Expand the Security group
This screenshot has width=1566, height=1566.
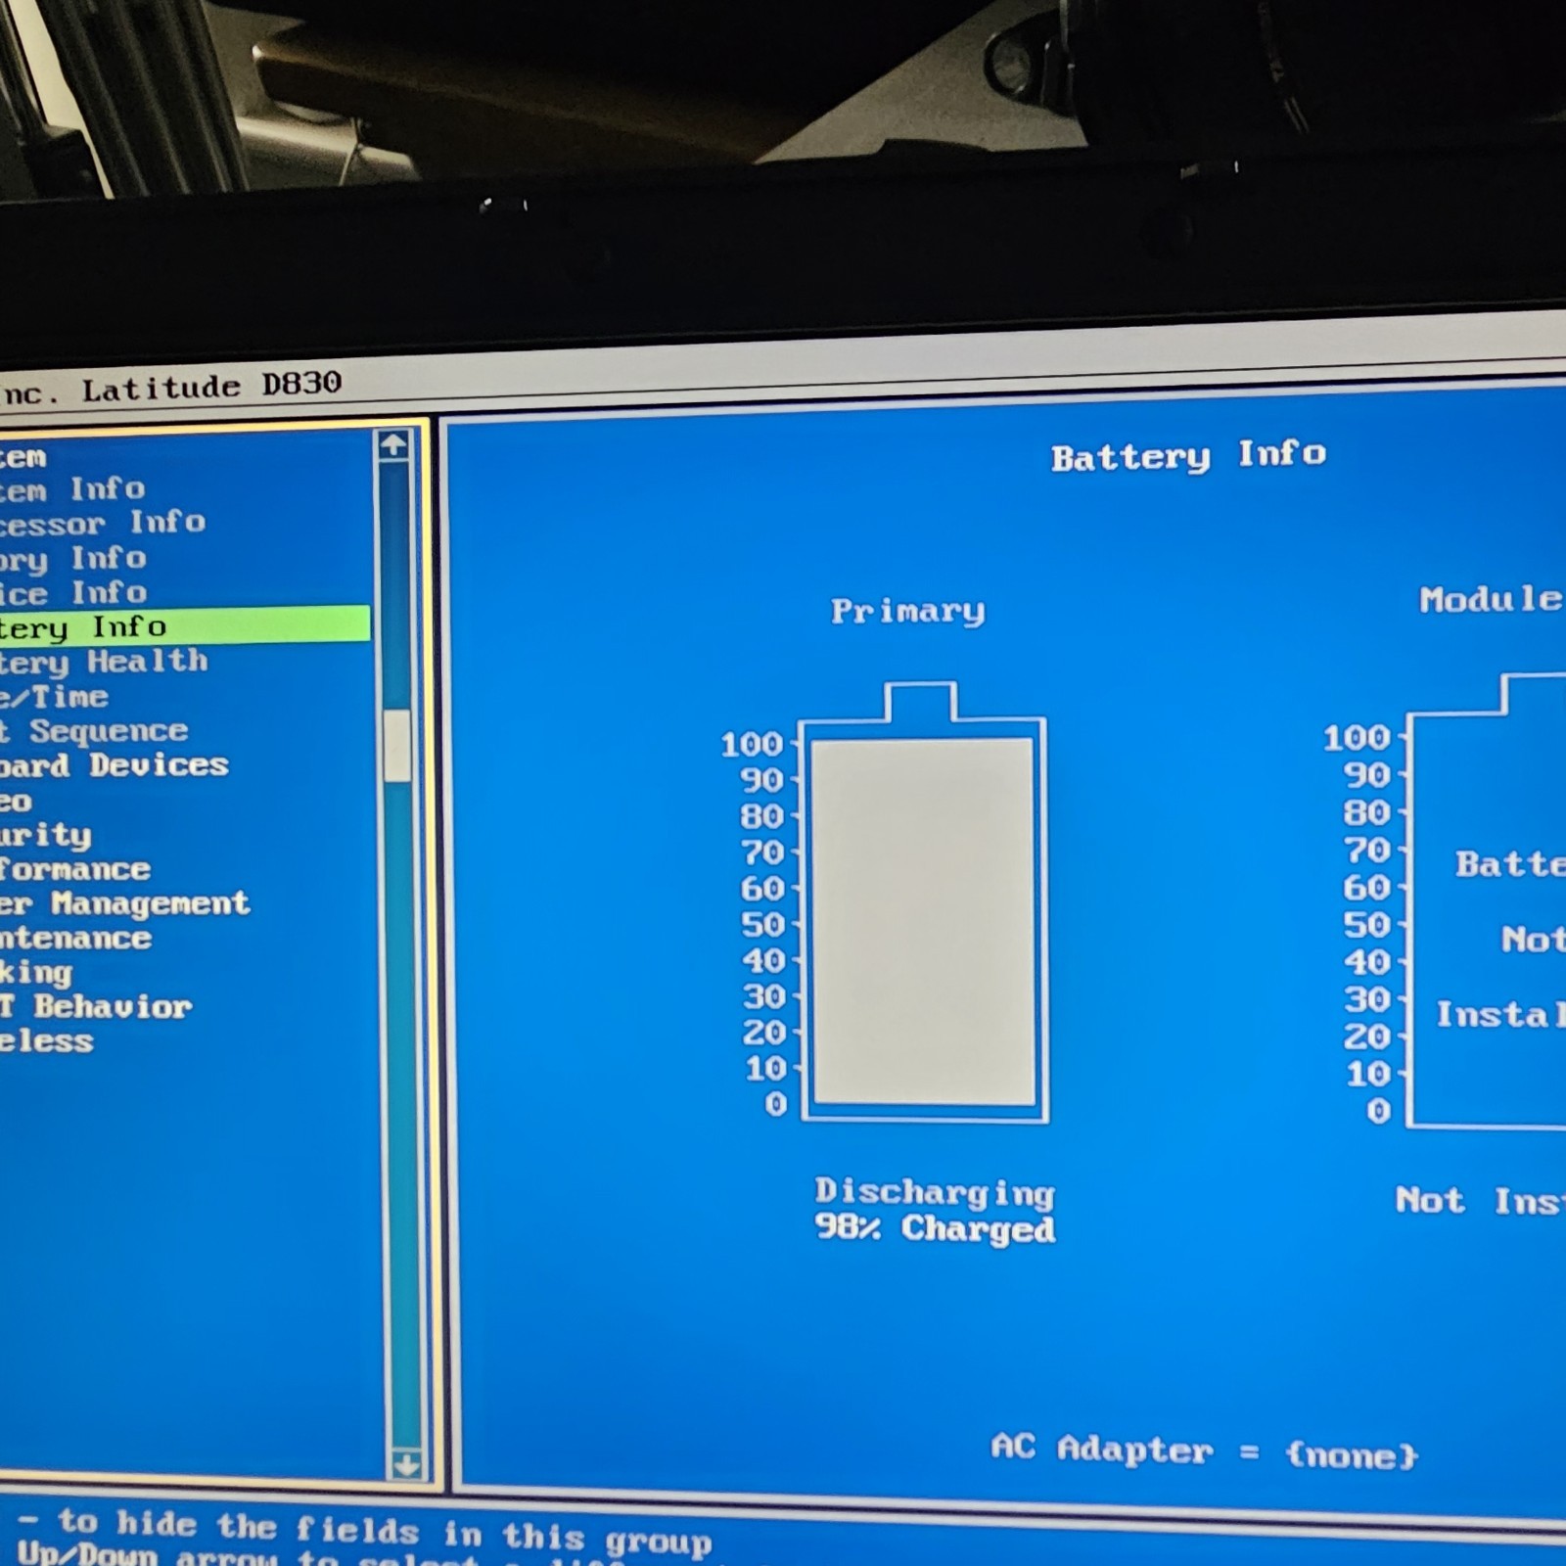pyautogui.click(x=45, y=836)
